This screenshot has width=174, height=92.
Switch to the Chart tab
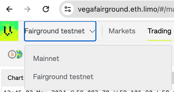tap(16, 78)
